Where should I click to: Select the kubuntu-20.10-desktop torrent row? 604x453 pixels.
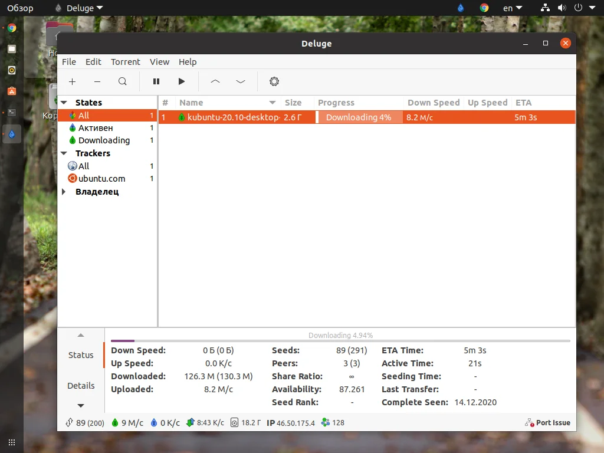367,117
